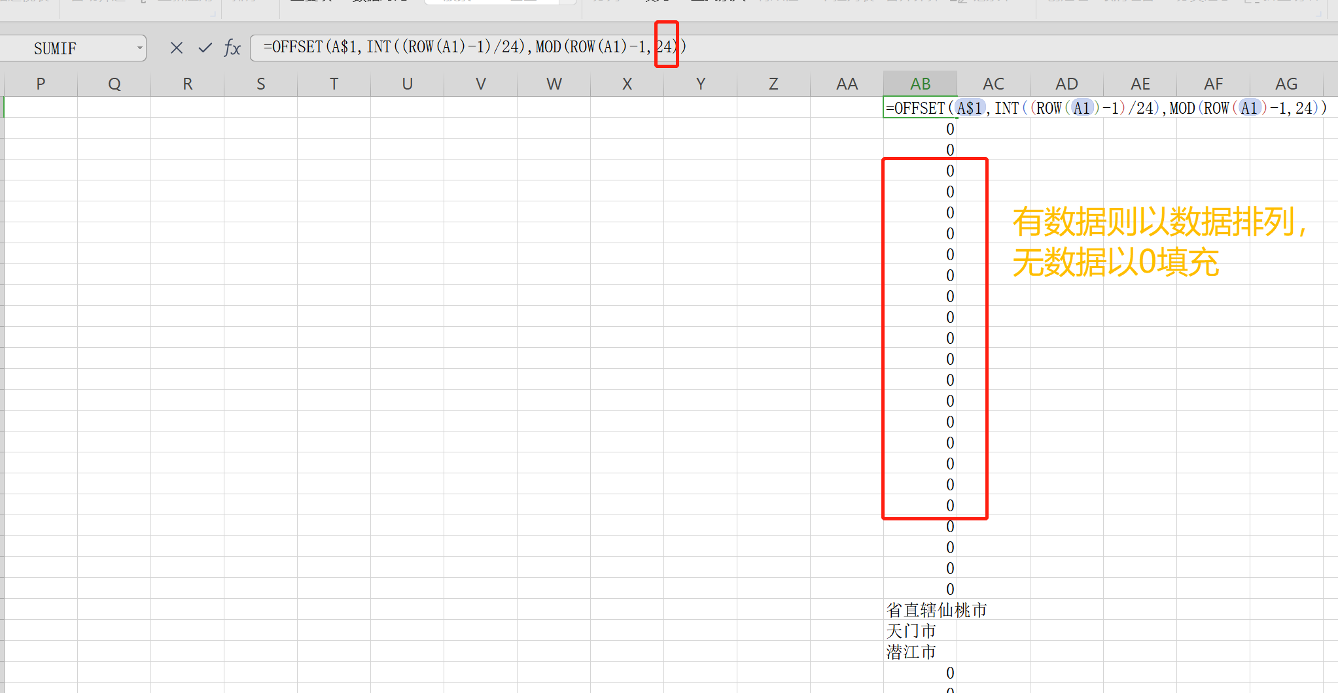Select column U header
This screenshot has height=693, width=1338.
407,84
